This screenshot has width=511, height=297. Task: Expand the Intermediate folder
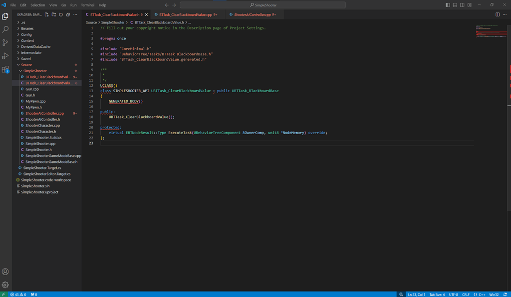[x=31, y=53]
